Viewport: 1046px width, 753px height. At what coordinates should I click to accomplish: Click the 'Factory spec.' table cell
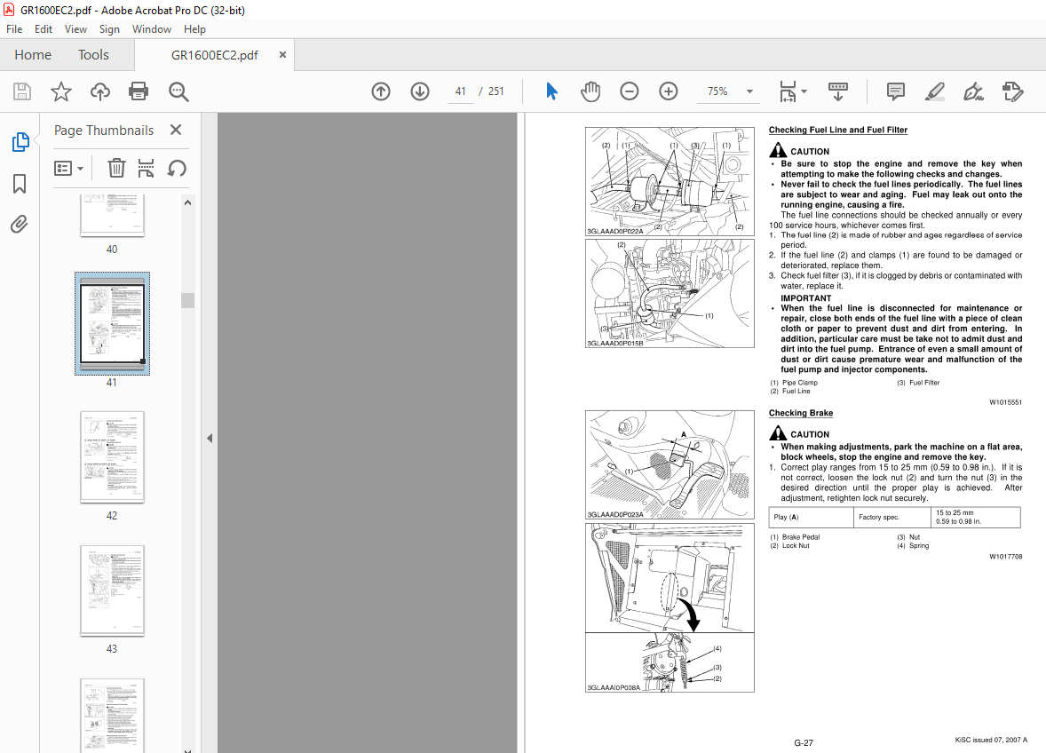tap(891, 517)
